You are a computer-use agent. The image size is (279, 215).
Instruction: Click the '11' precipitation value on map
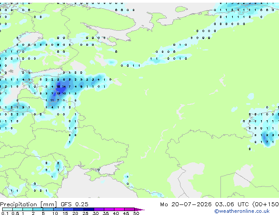click(52, 100)
